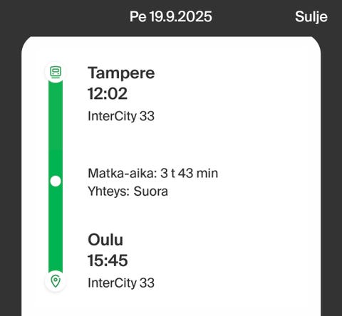Viewport: 342px width, 316px height.
Task: Tap the 15:45 arrival time
Action: pos(108,260)
